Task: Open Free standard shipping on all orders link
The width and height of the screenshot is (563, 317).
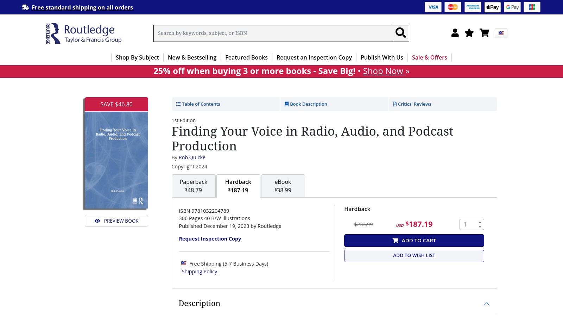Action: tap(82, 7)
